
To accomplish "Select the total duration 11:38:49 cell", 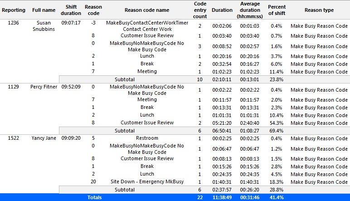I will point(222,197).
